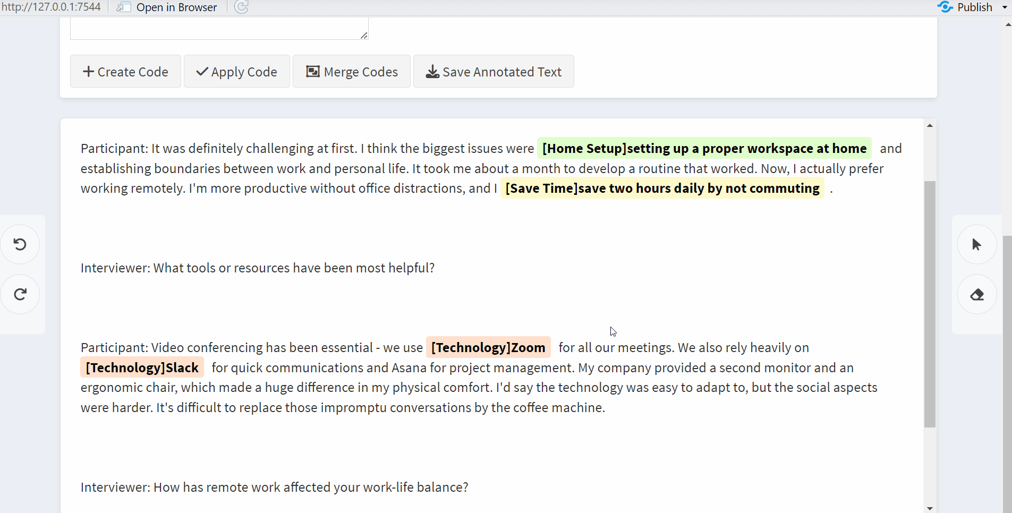Expand the Publish dropdown arrow
Viewport: 1012px width, 513px height.
point(1005,7)
